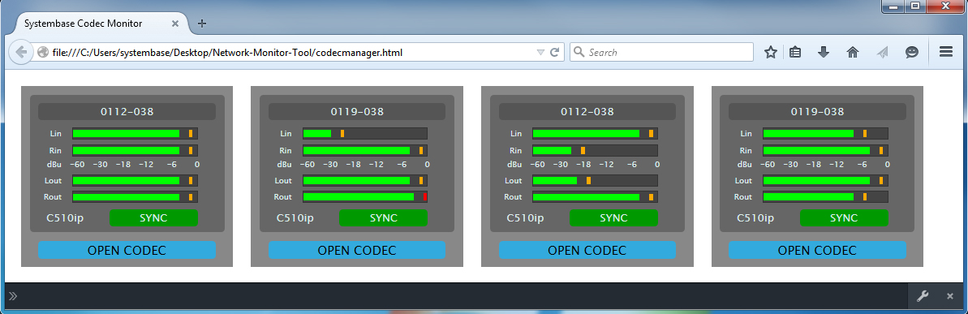This screenshot has width=968, height=314.
Task: Click the browser back arrow button
Action: [x=20, y=52]
